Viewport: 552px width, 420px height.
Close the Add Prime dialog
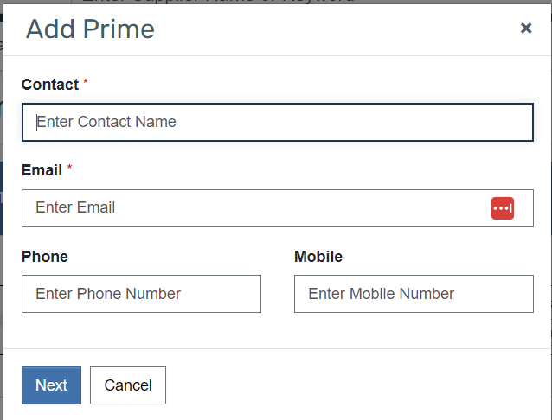click(x=526, y=28)
